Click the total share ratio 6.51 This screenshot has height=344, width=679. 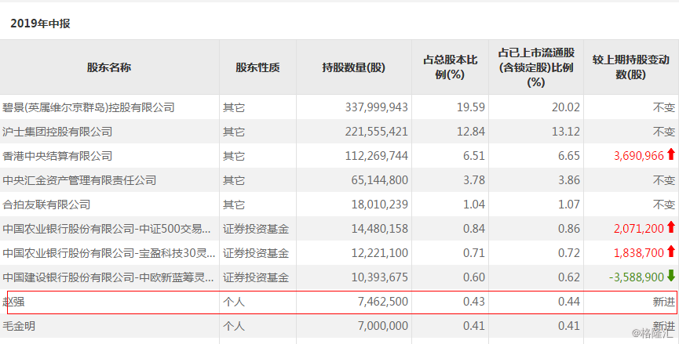point(474,156)
